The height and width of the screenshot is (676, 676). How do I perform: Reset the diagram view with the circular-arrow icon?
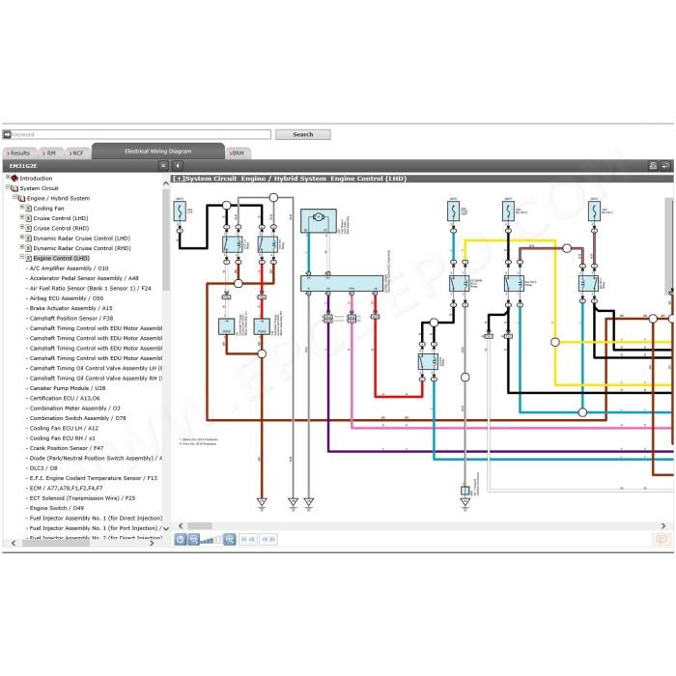coord(181,539)
